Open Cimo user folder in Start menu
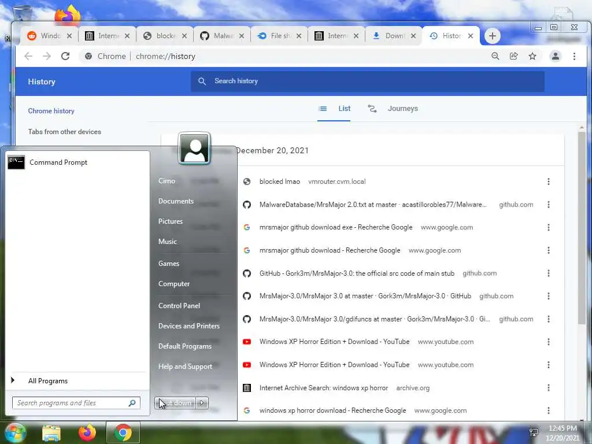The height and width of the screenshot is (444, 592). (x=166, y=181)
